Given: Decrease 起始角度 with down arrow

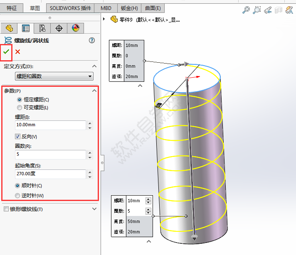Looking at the screenshot, I should pos(90,177).
